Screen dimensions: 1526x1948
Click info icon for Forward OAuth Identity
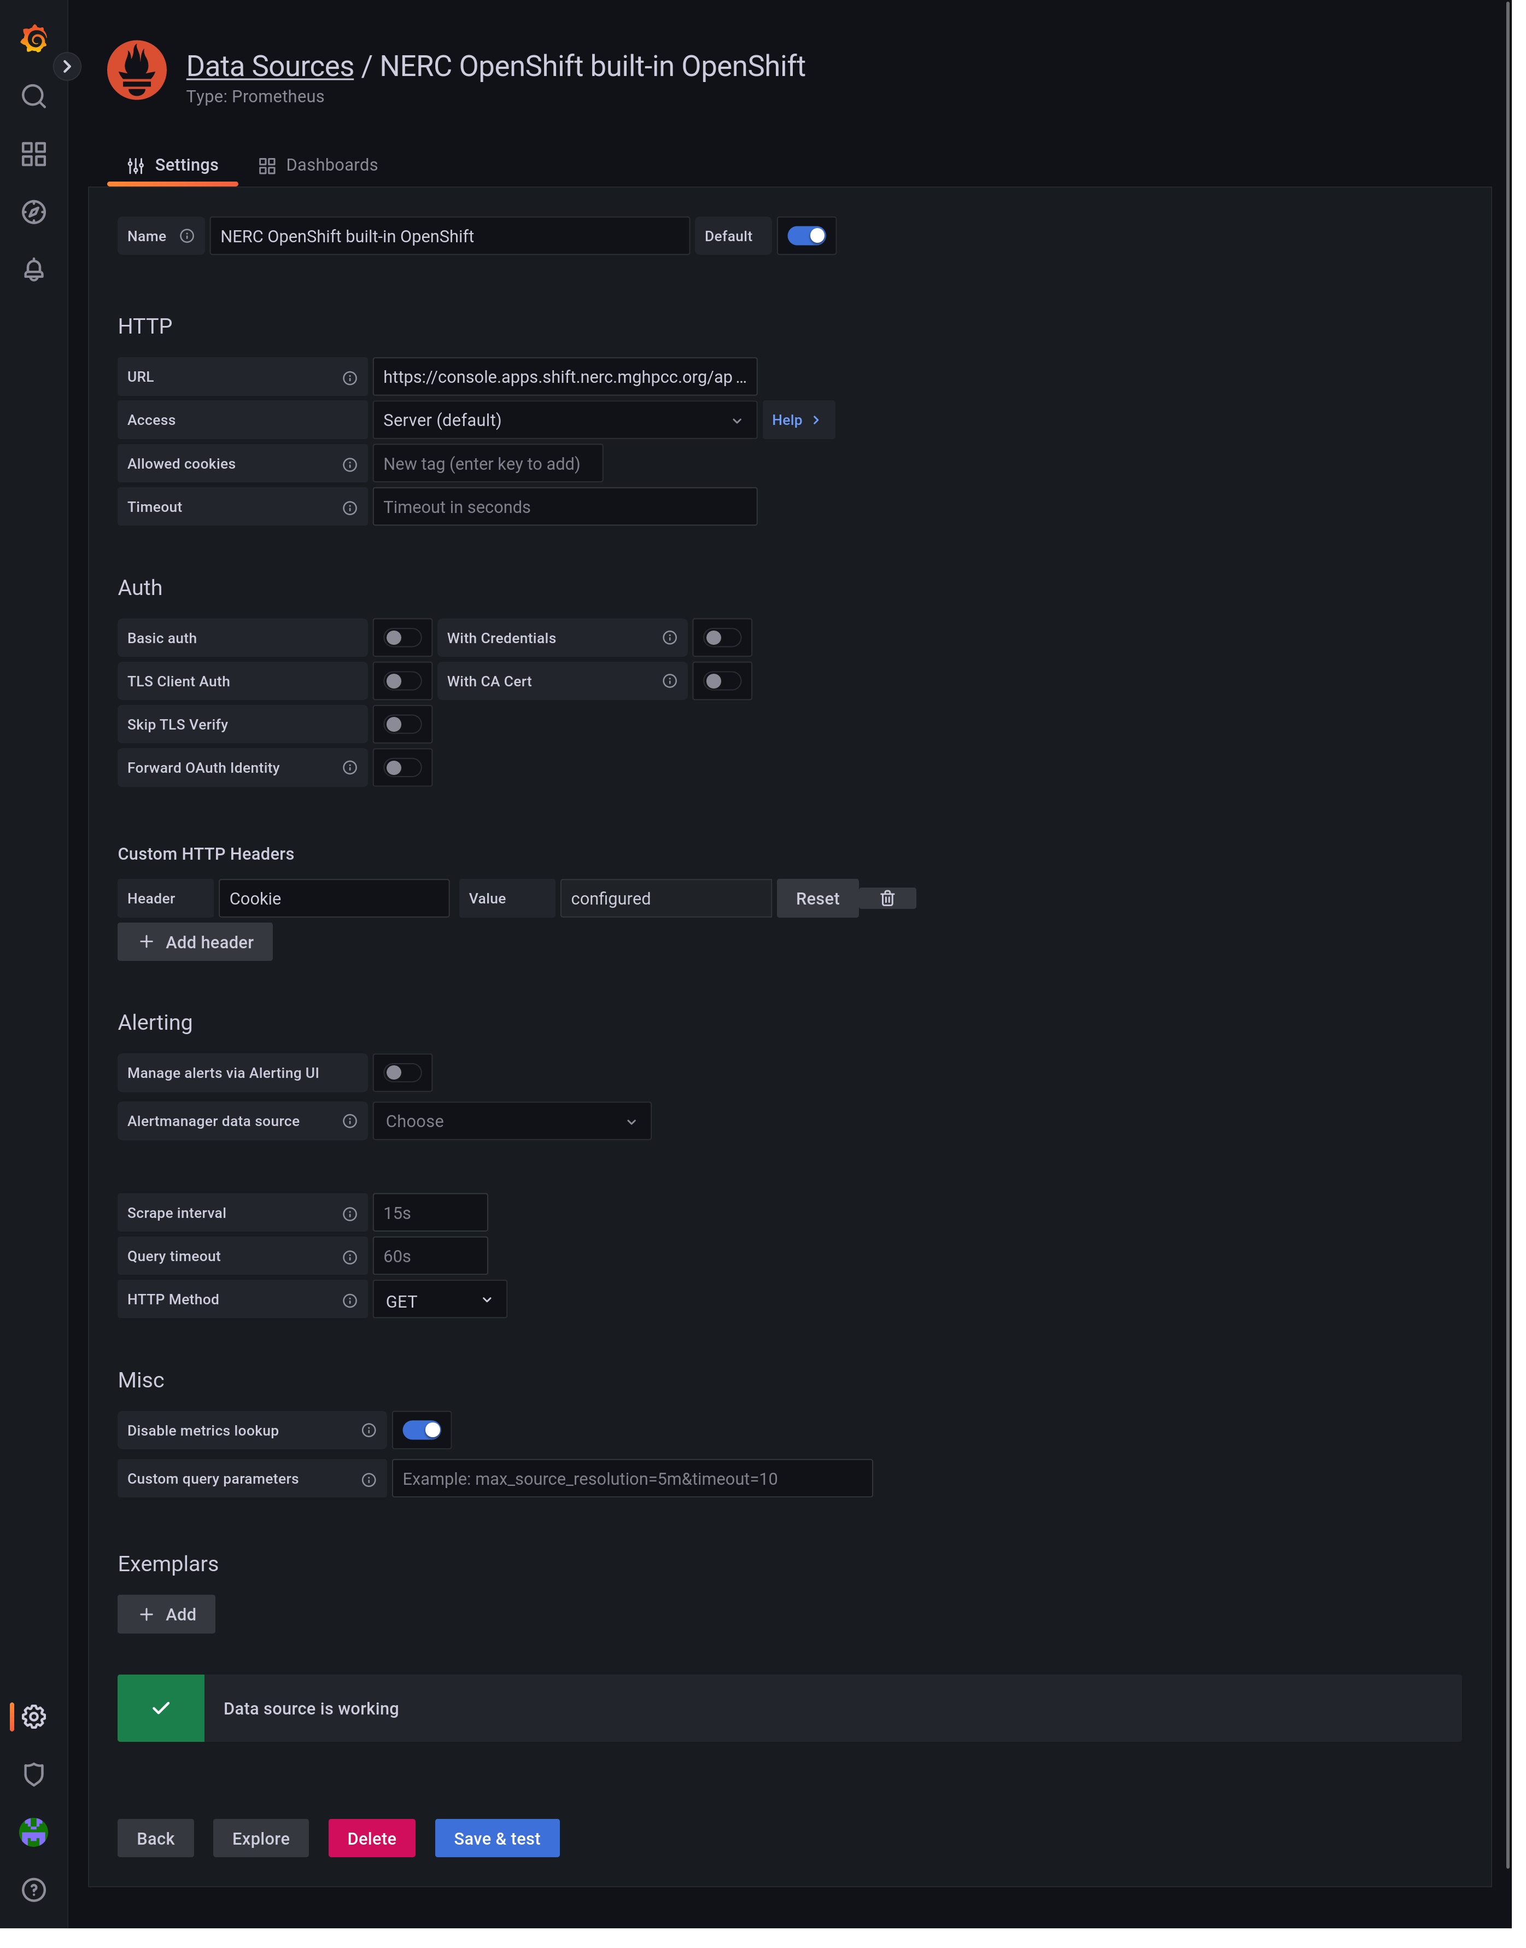point(353,775)
